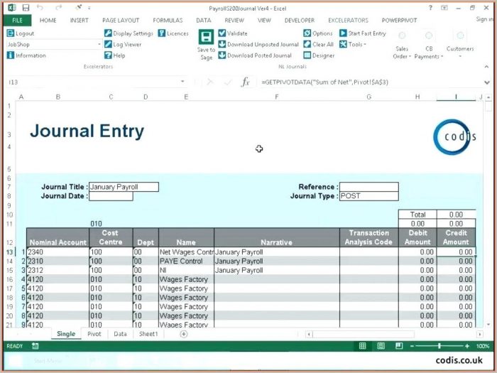Screen dimensions: 497x373
Task: Click the Reference input box
Action: [369, 187]
